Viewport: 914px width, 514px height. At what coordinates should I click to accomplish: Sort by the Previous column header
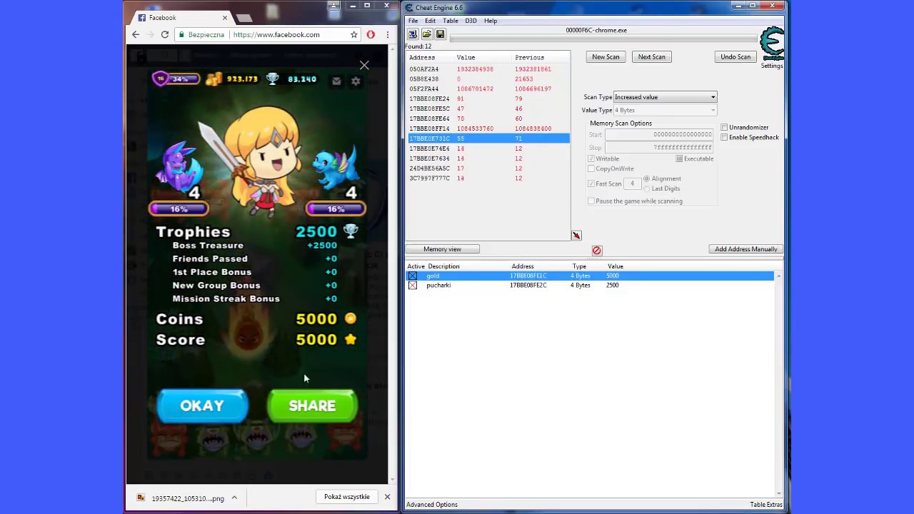pyautogui.click(x=529, y=57)
